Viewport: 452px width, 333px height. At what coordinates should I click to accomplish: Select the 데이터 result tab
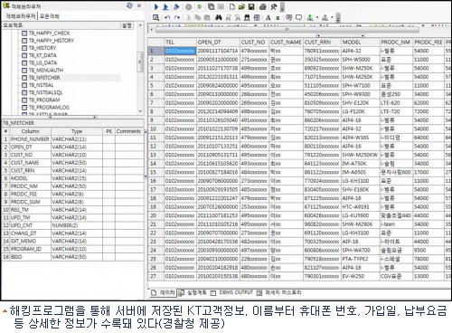(x=164, y=292)
